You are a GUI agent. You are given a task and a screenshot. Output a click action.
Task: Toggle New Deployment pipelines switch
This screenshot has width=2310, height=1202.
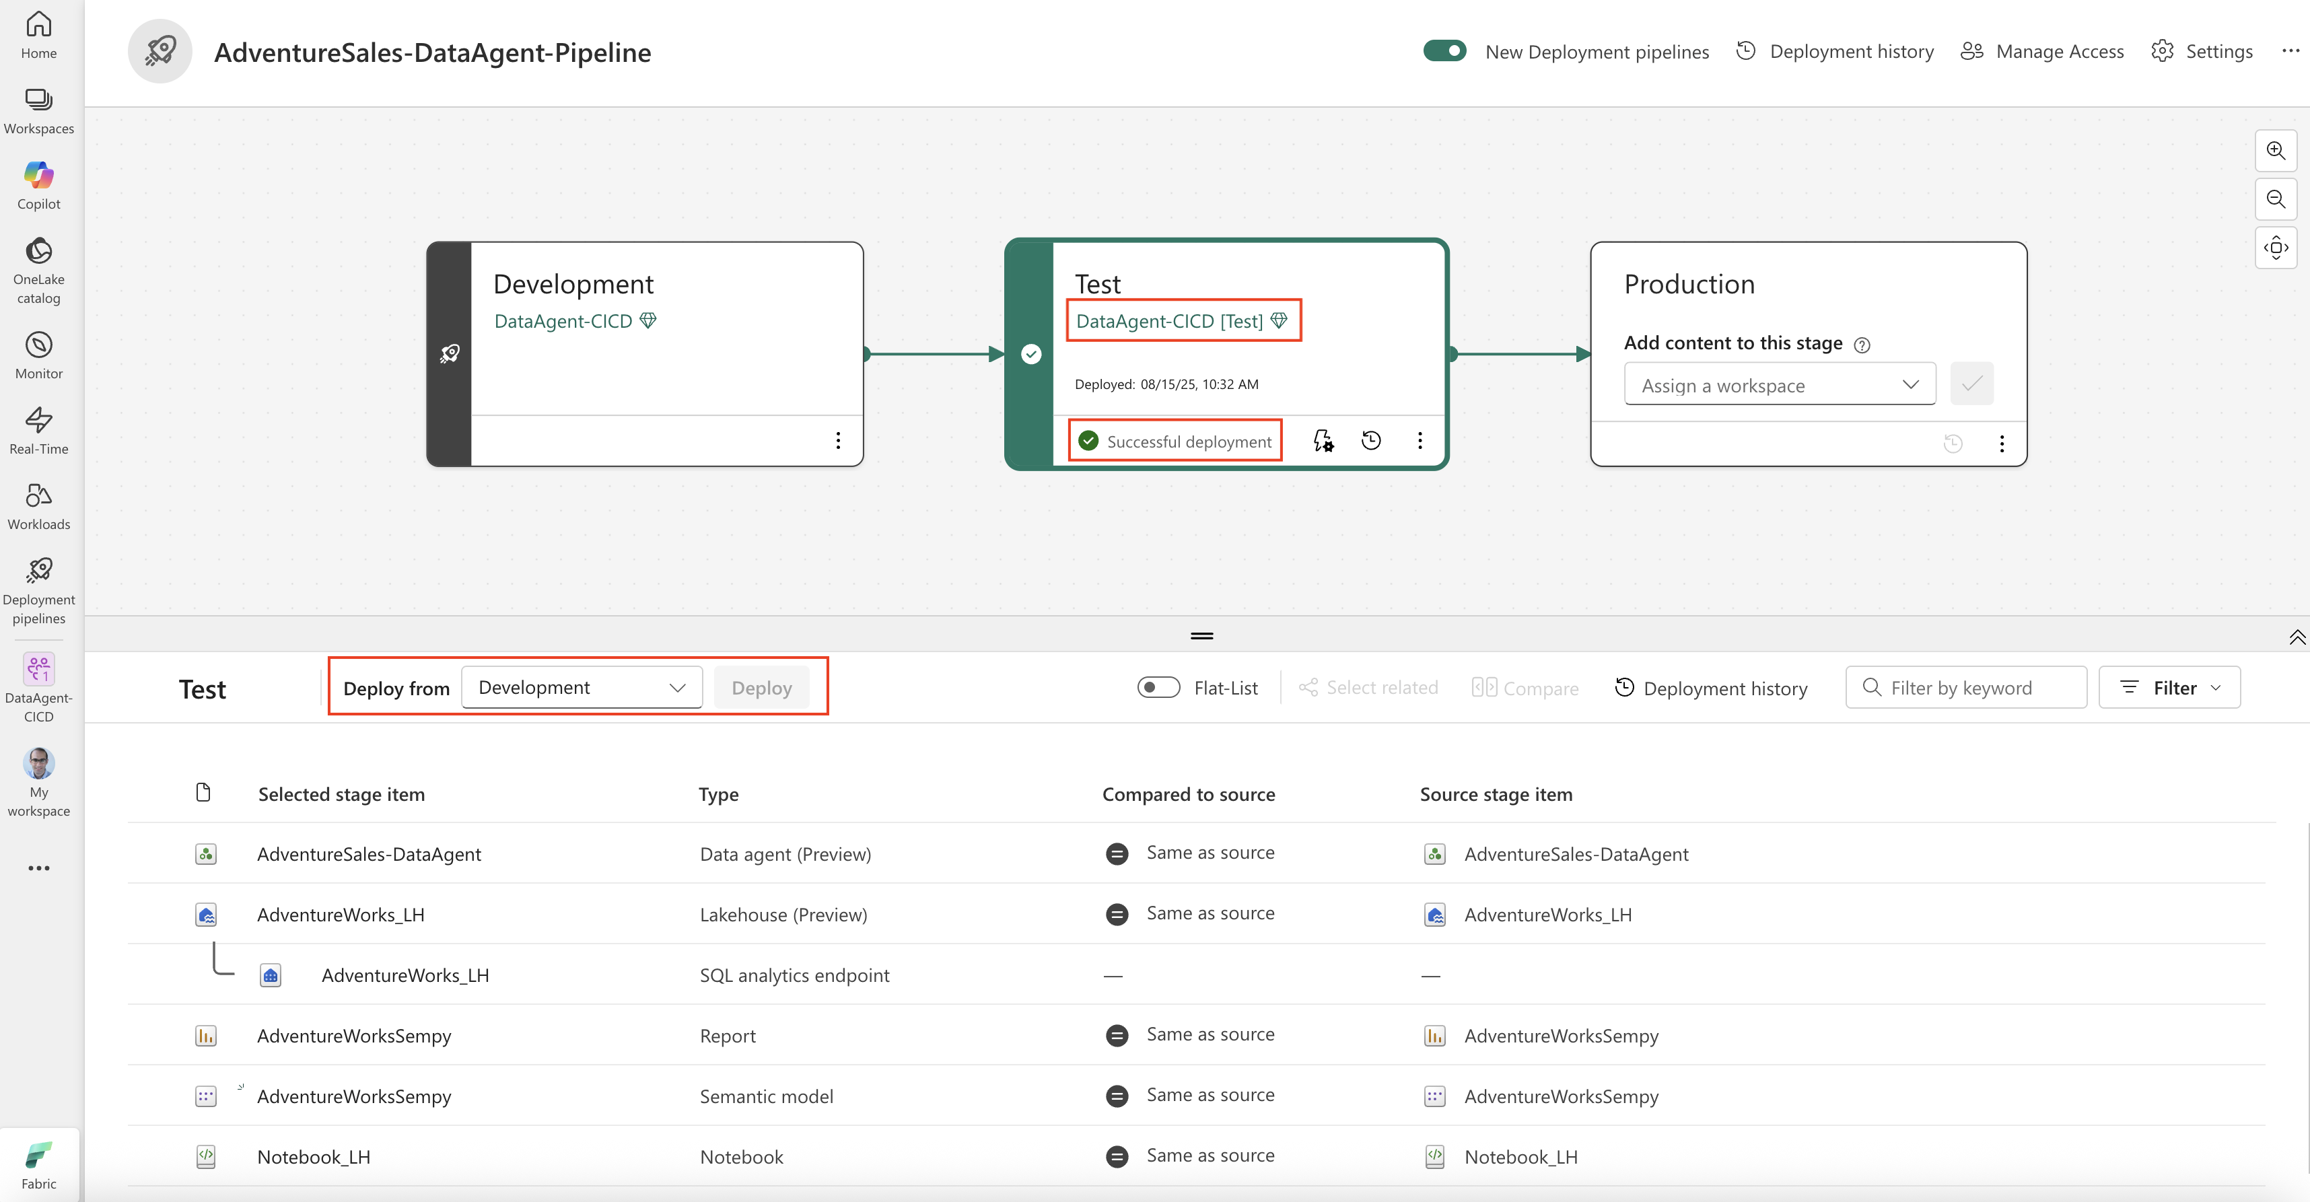coord(1444,51)
